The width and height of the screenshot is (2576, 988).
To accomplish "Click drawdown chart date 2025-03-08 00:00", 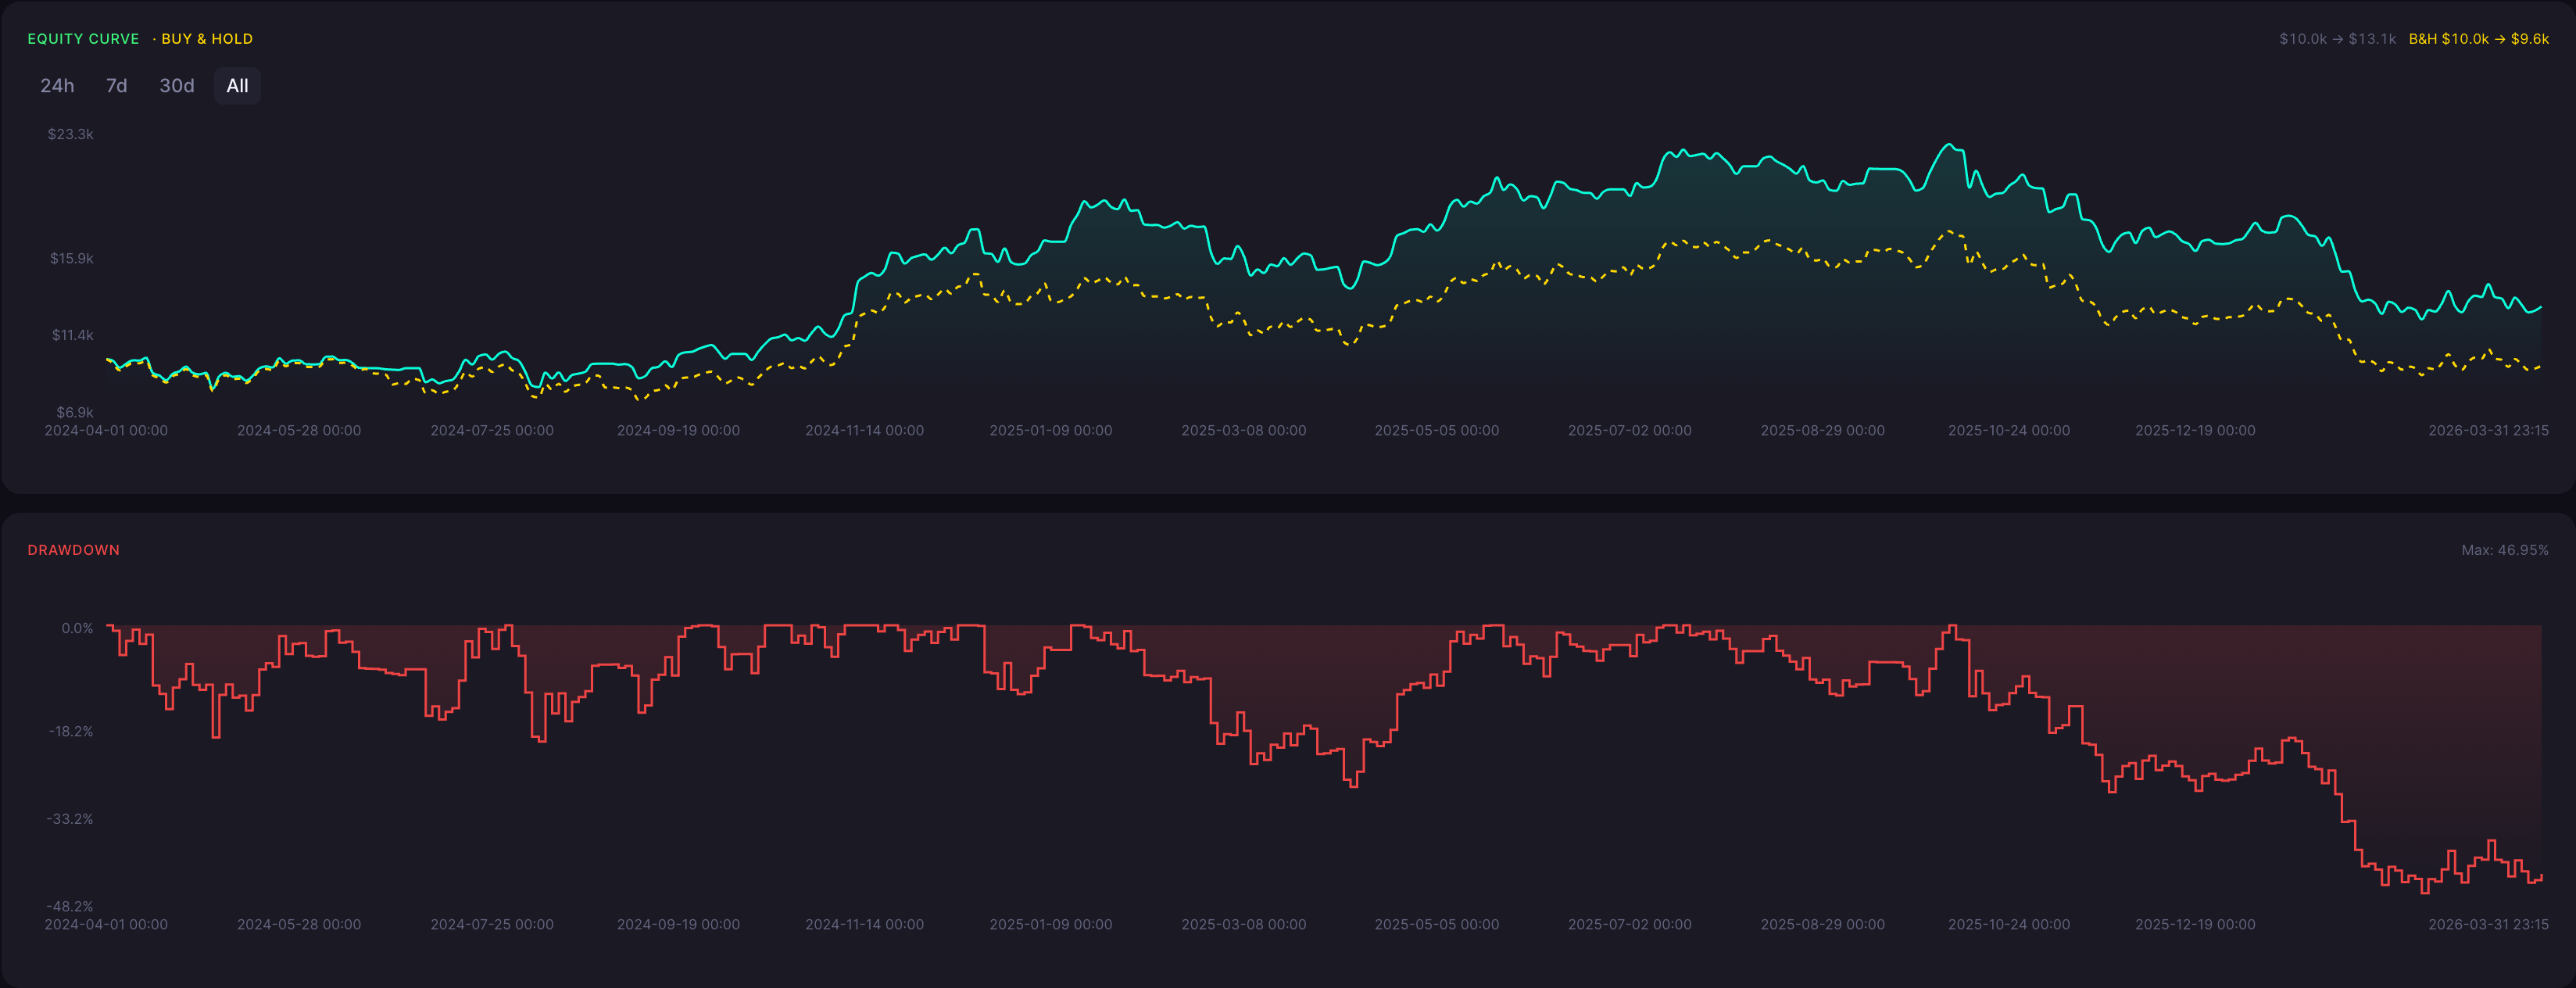I will tap(1244, 924).
